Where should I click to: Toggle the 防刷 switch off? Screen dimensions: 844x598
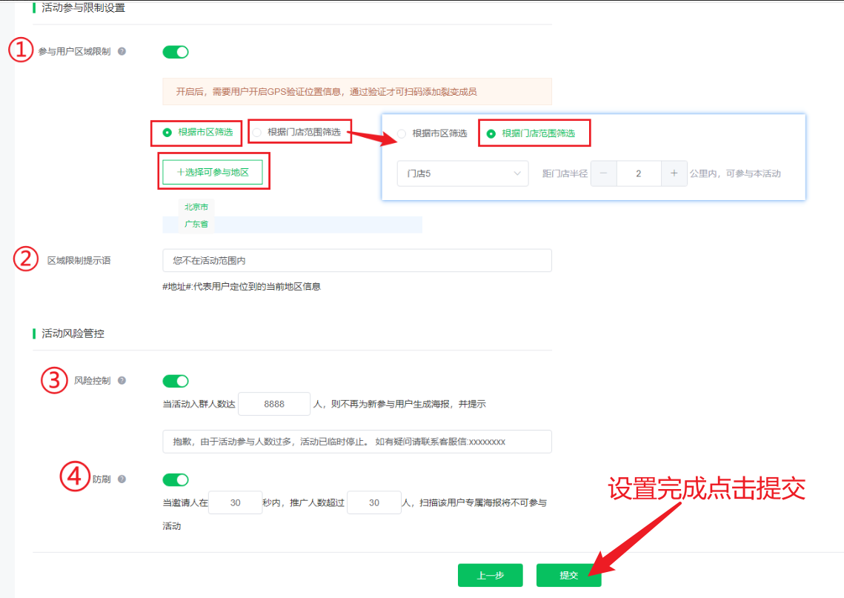click(x=175, y=479)
